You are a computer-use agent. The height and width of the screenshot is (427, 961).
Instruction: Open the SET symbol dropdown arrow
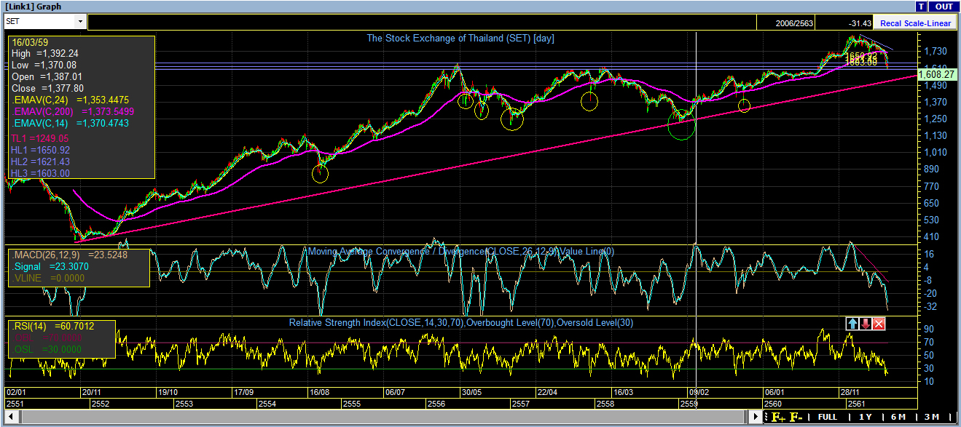(x=80, y=21)
